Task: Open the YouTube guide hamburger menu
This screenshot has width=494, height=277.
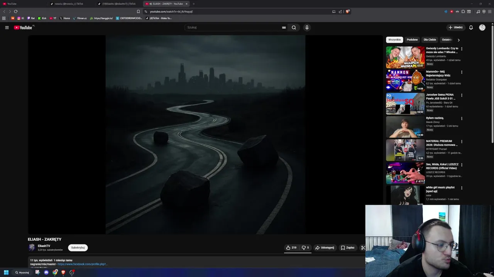Action: (7, 27)
